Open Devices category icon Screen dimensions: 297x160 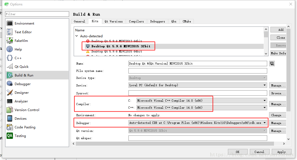(x=10, y=118)
